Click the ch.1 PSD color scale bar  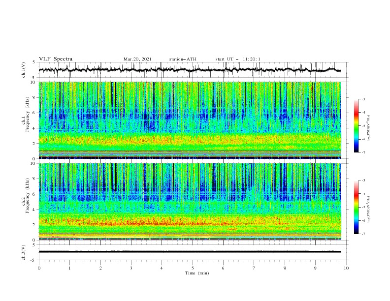point(356,126)
